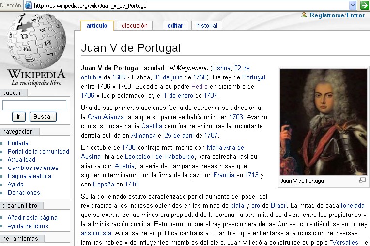The height and width of the screenshot is (246, 370).
Task: Click Añadir esta página link
Action: [x=32, y=218]
